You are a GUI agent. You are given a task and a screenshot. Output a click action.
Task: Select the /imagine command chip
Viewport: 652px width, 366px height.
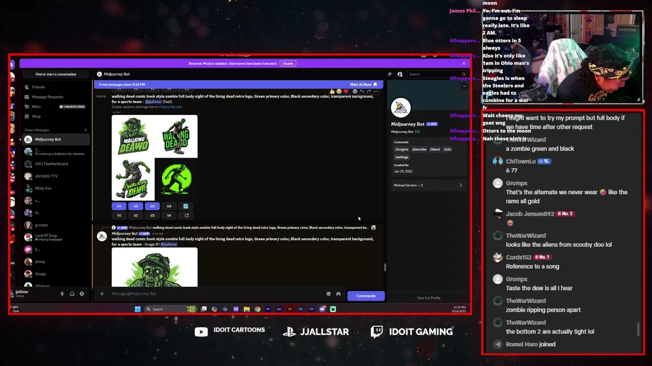tap(402, 149)
